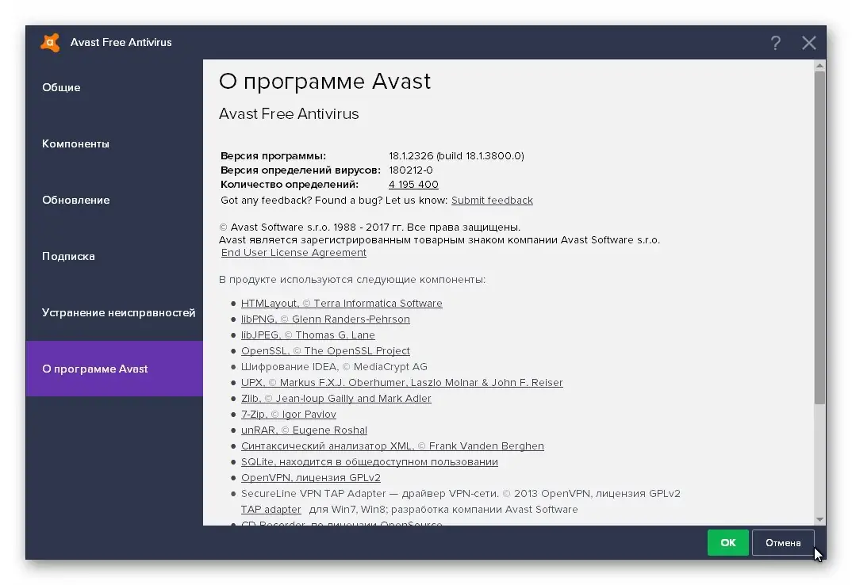Open the Компоненты section

click(75, 143)
